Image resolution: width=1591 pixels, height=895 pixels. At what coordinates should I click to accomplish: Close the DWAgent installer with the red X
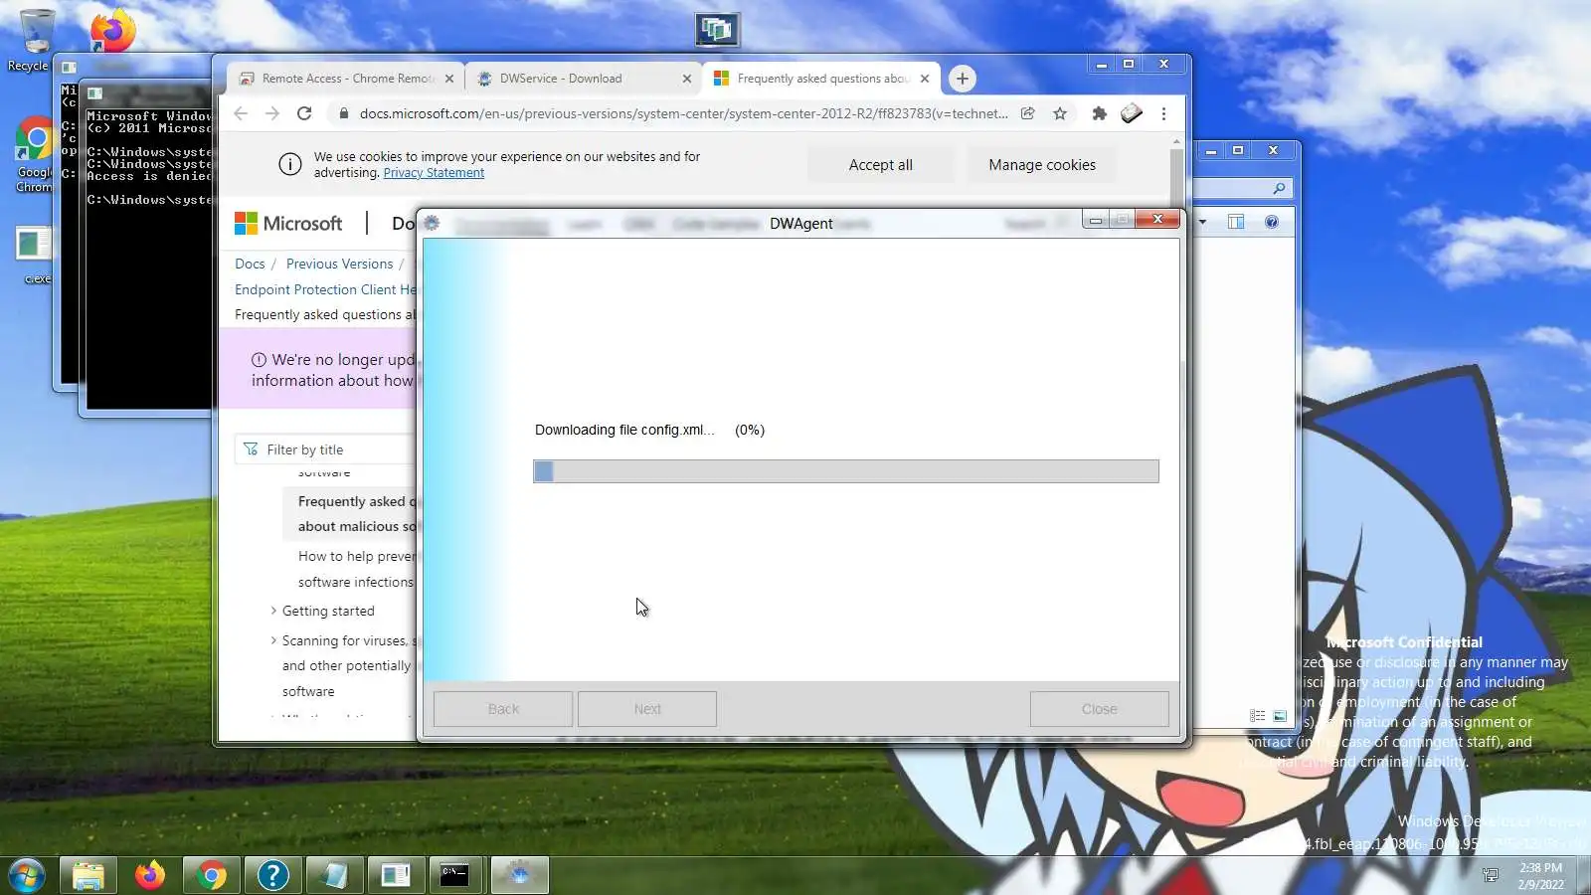1157,220
